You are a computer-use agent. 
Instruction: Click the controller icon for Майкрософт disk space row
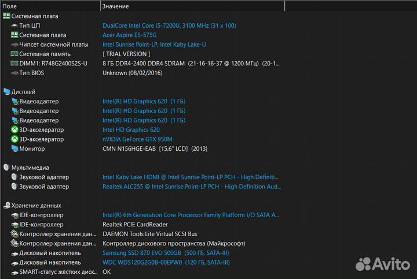coord(14,243)
